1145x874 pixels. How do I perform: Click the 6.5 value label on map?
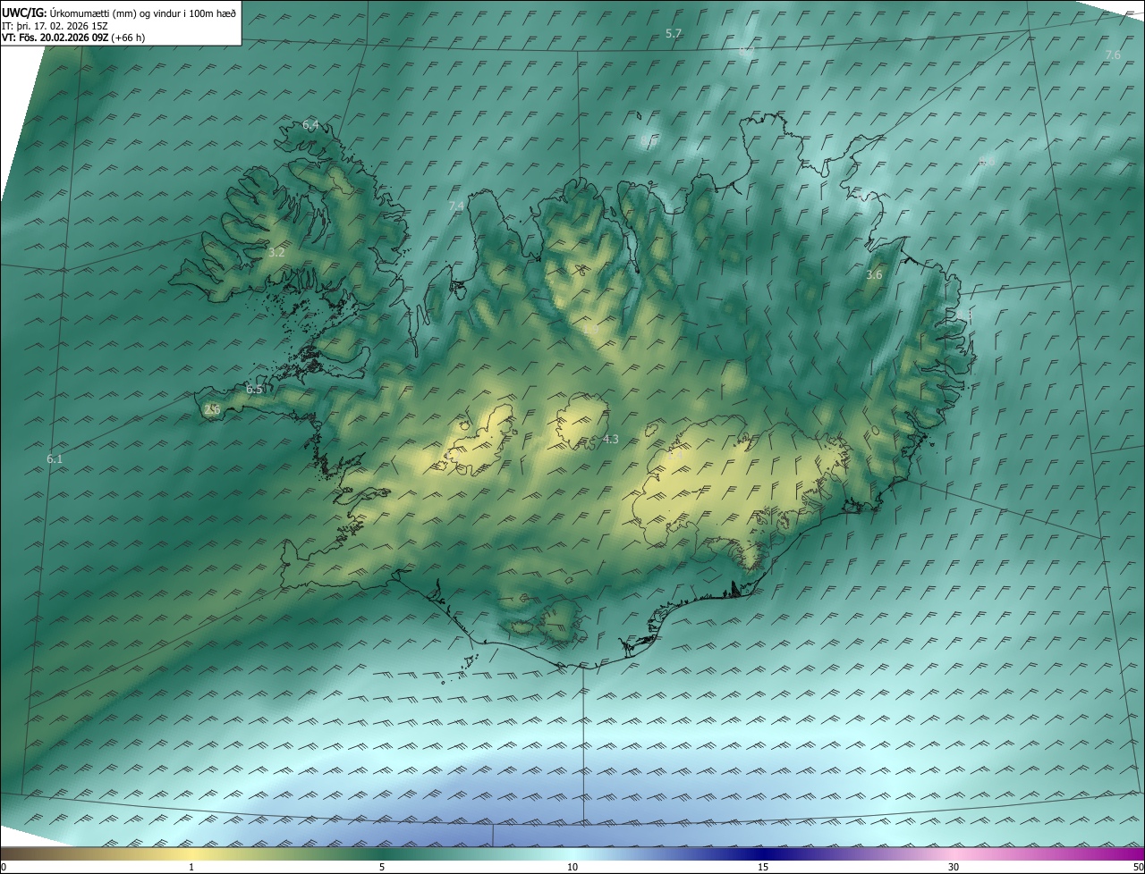click(x=255, y=390)
